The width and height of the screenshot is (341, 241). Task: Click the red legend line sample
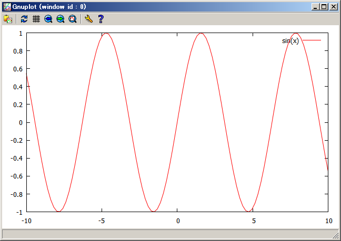(311, 40)
